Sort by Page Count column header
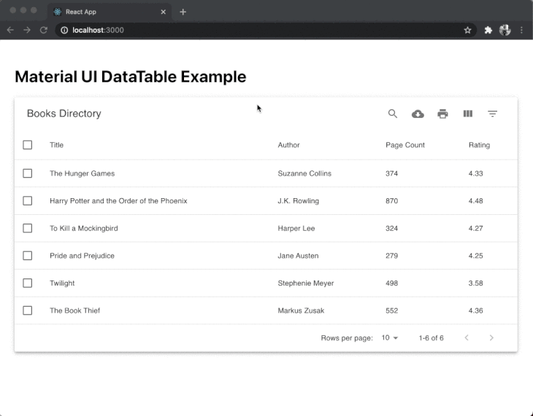This screenshot has width=533, height=416. [404, 145]
